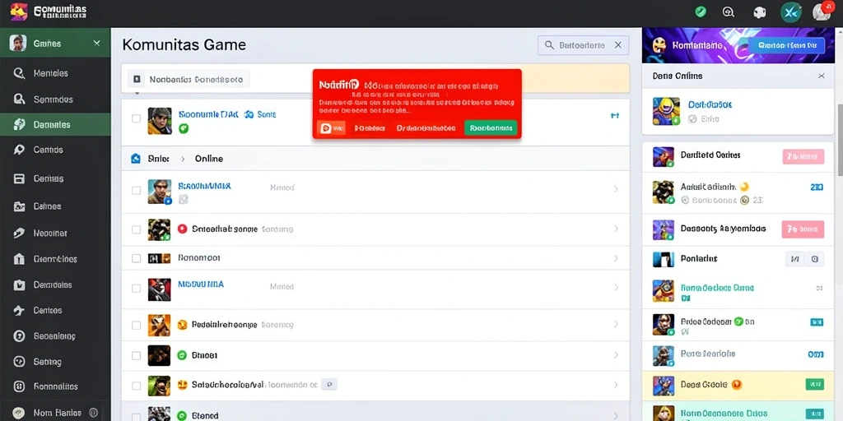The image size is (843, 421).
Task: Click the magnifier icon in the top bar
Action: [729, 12]
